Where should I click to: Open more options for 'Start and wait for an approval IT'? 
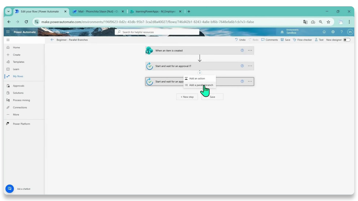coord(250,66)
